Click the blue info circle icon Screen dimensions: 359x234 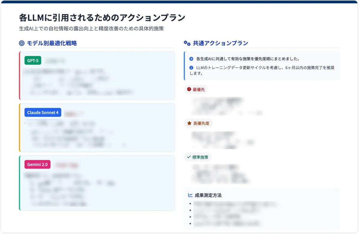[x=191, y=68]
